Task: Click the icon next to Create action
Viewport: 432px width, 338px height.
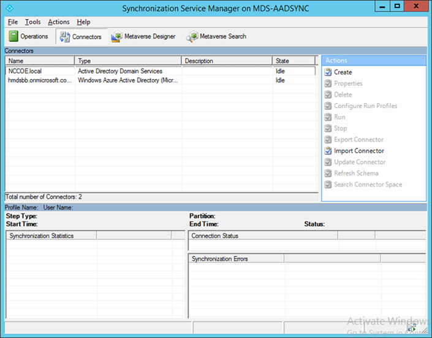Action: click(x=328, y=72)
